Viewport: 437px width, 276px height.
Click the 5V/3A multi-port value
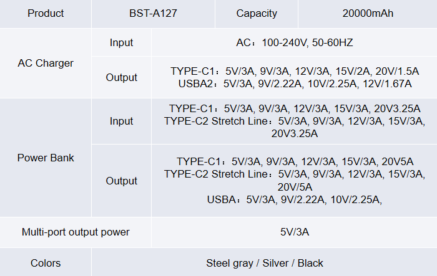295,232
